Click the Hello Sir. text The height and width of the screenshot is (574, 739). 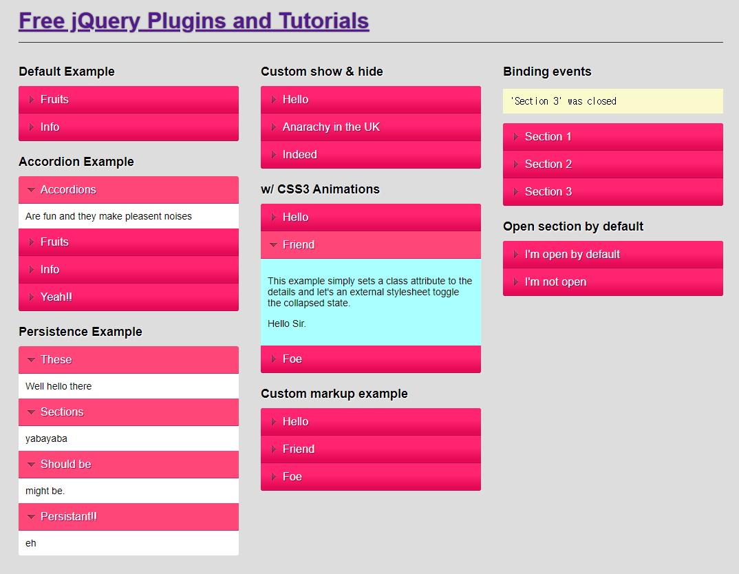click(x=286, y=323)
